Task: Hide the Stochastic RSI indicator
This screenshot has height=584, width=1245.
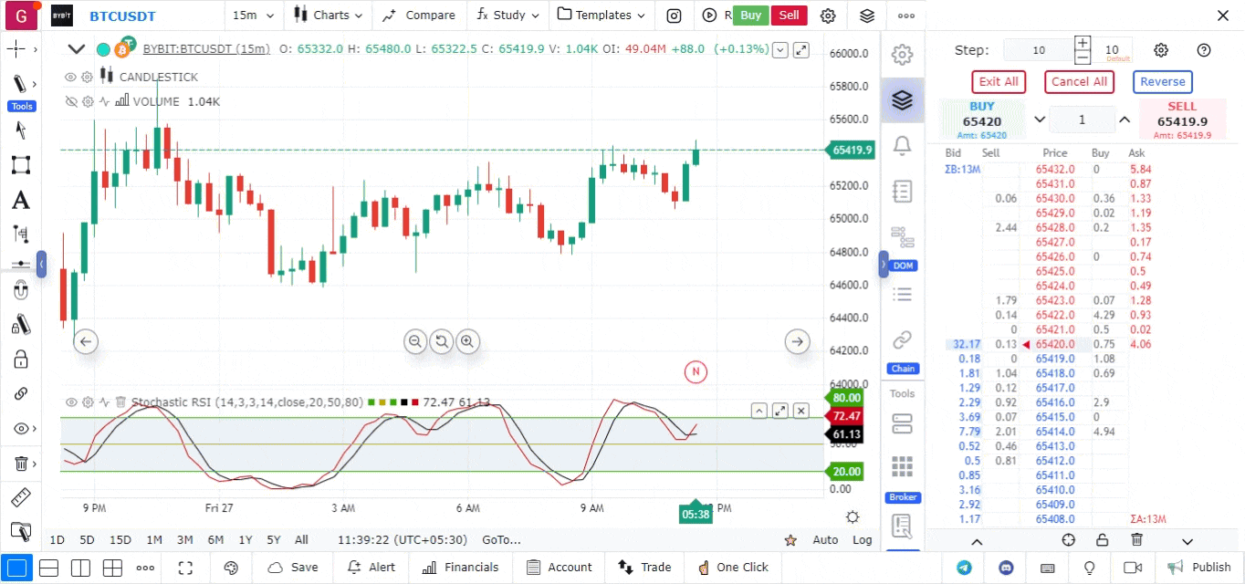Action: pos(69,401)
